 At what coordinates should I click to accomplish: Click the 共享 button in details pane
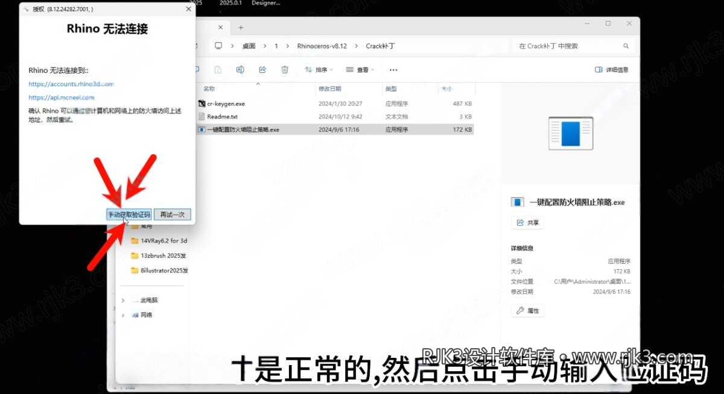click(x=528, y=222)
